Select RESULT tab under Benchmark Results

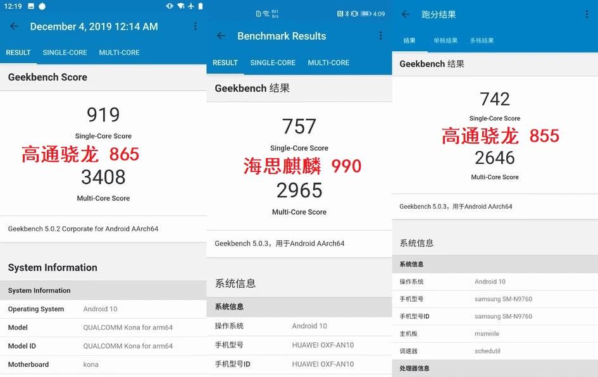coord(225,63)
